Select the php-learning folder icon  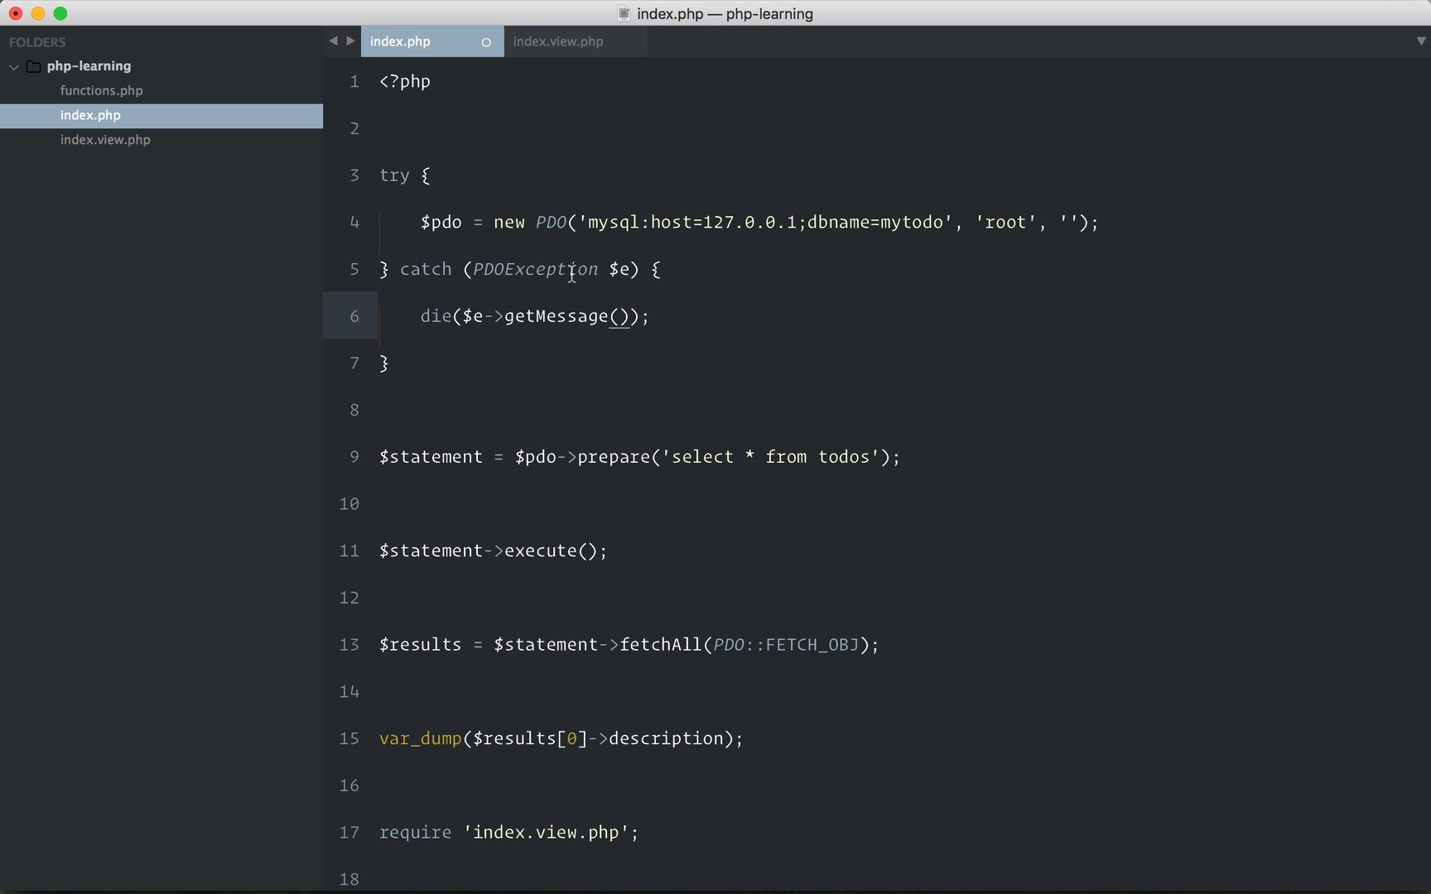[33, 66]
